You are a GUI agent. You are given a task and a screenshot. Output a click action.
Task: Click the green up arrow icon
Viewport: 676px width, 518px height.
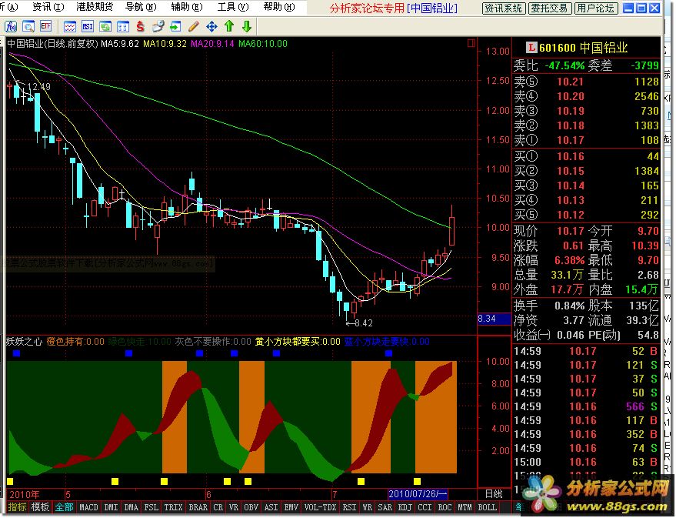tap(229, 27)
